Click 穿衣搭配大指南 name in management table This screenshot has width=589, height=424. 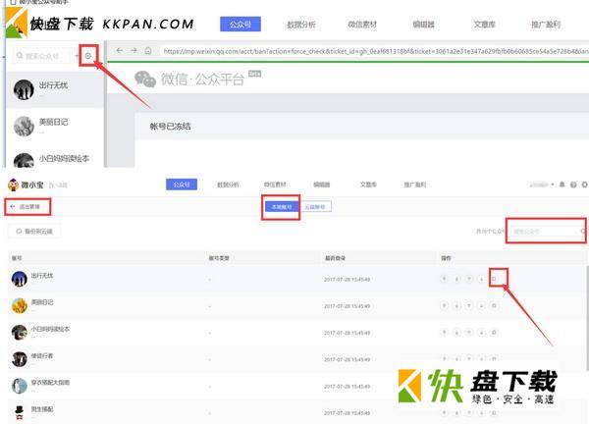tap(50, 383)
